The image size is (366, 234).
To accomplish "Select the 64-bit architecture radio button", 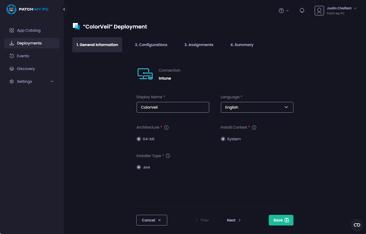I will click(x=139, y=139).
